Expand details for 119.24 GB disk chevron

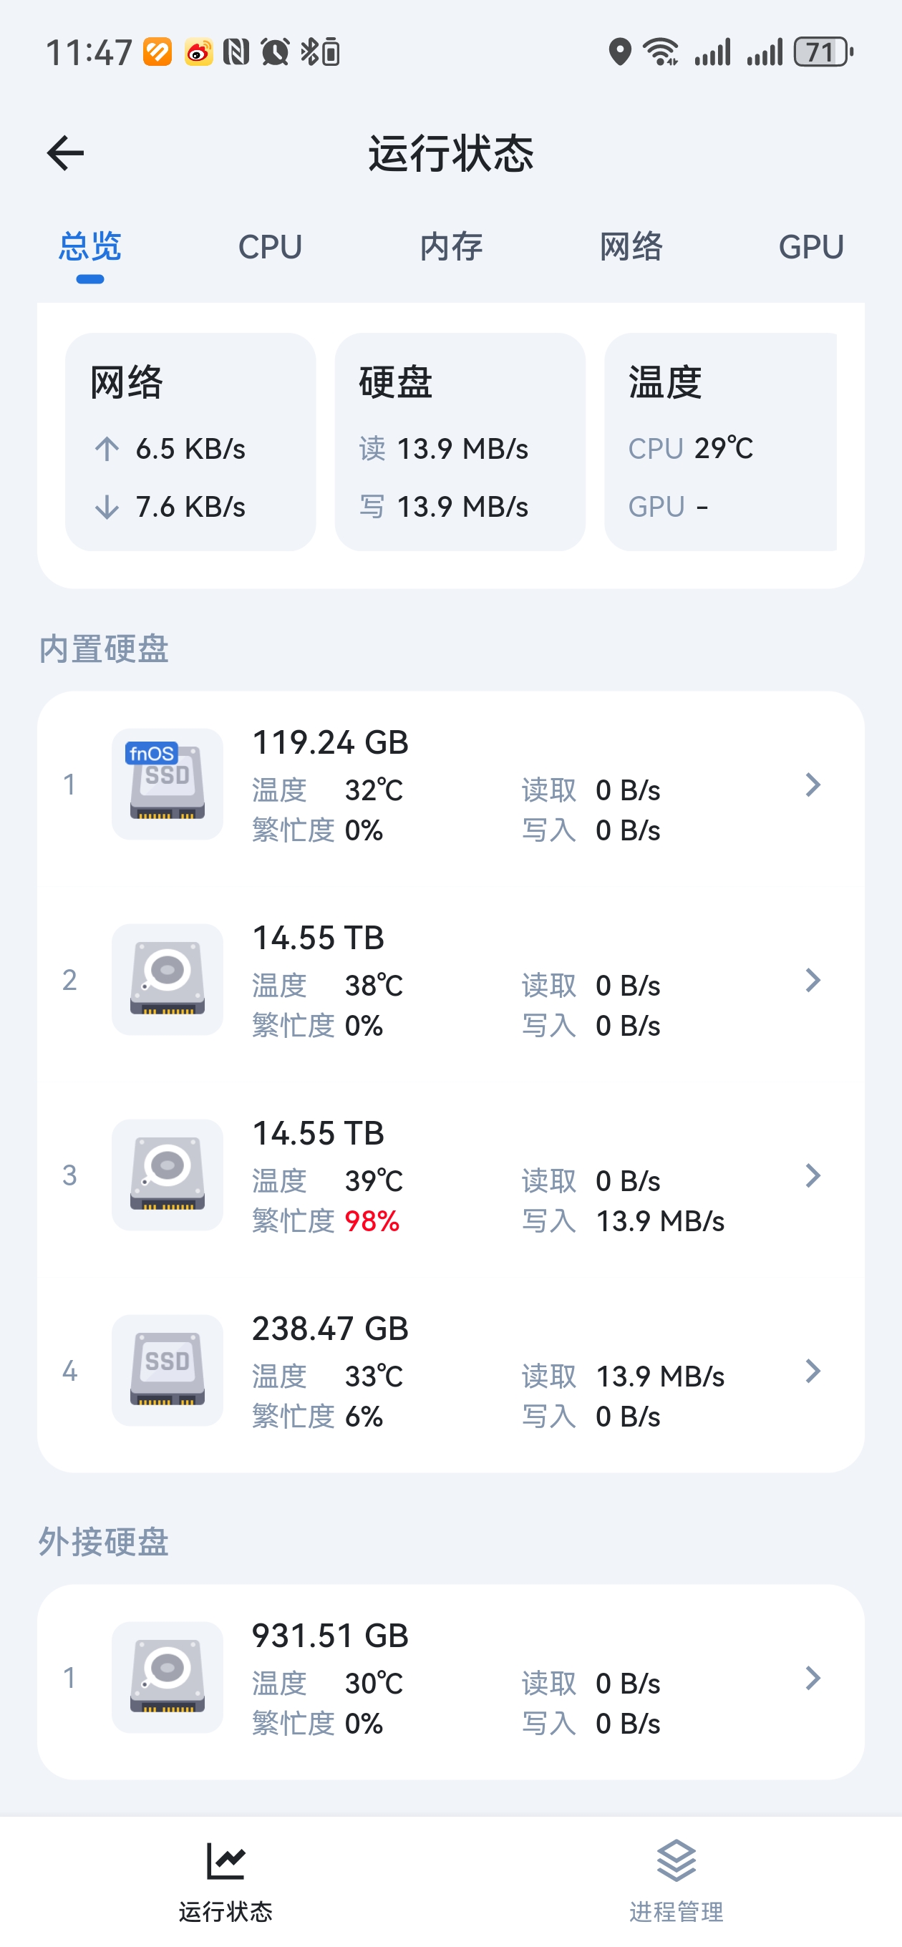tap(813, 785)
